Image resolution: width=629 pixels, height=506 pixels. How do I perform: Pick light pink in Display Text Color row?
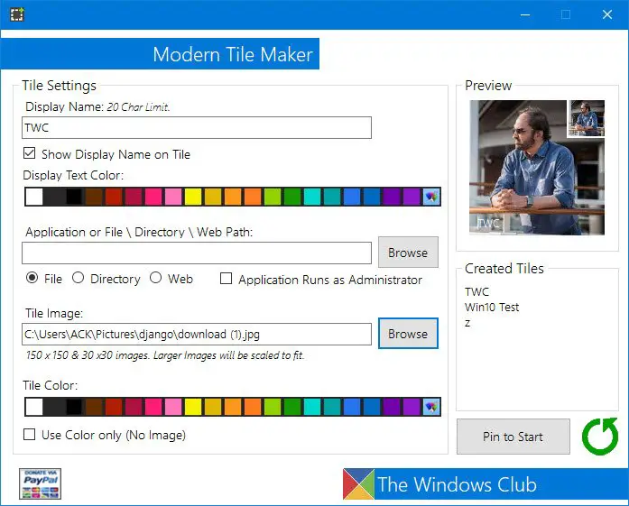coord(173,197)
